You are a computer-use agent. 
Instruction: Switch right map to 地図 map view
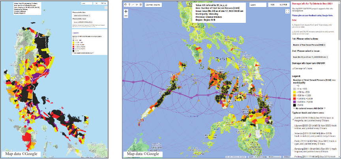point(272,6)
